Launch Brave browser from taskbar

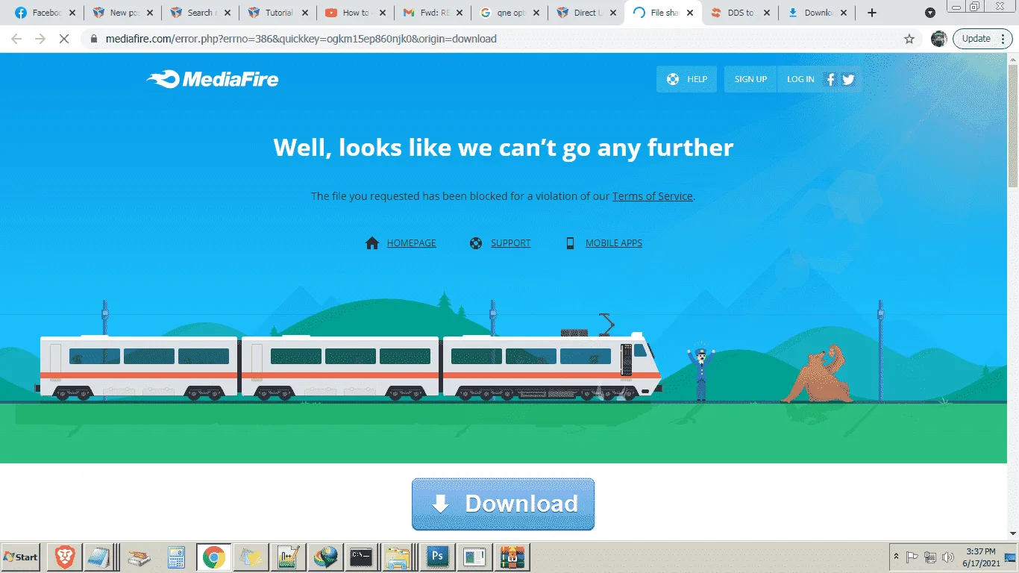65,557
